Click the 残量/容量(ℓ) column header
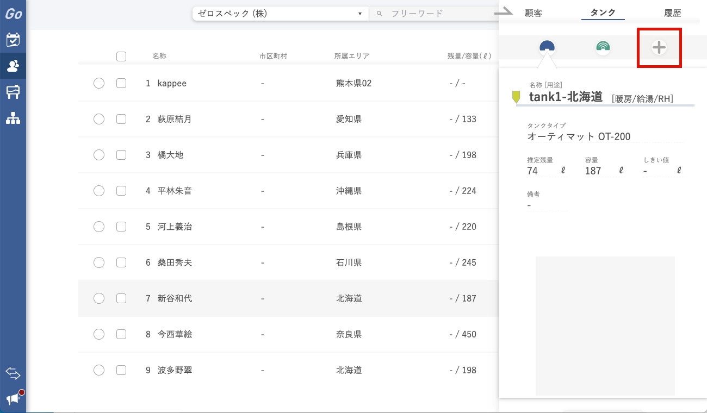Viewport: 707px width, 413px height. click(470, 56)
